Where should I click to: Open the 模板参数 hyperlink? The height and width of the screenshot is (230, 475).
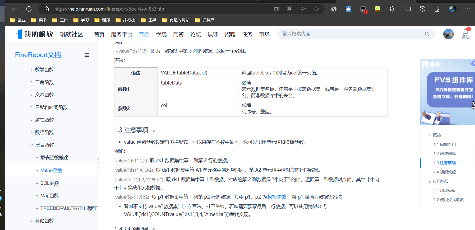point(277,197)
